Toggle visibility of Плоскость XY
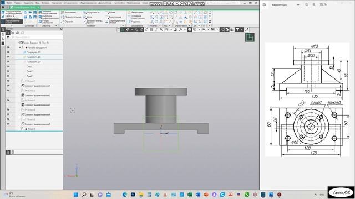The width and height of the screenshot is (355, 199). (x=8, y=52)
